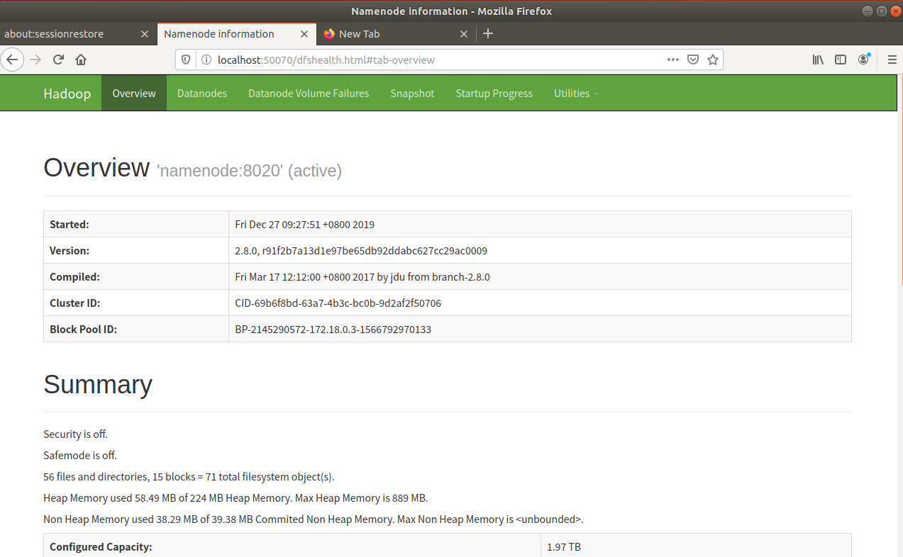Click the Non Heap Memory used line

(x=314, y=519)
